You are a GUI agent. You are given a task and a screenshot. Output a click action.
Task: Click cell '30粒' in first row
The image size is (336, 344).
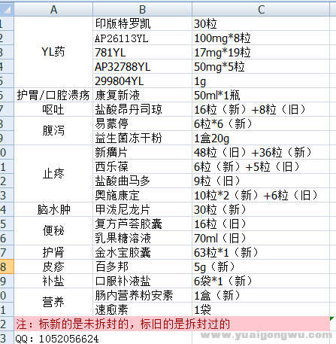[x=261, y=23]
